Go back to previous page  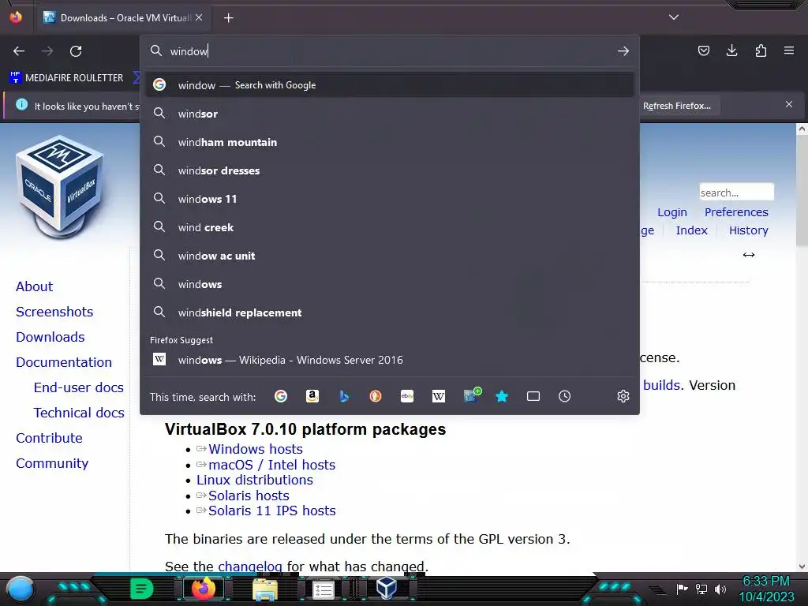point(19,51)
